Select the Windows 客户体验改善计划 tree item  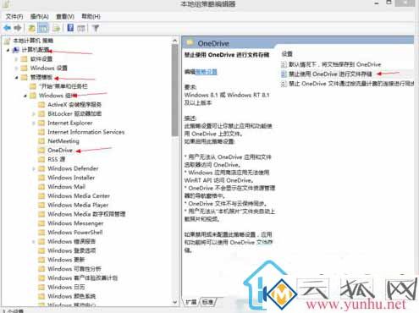[x=82, y=278]
